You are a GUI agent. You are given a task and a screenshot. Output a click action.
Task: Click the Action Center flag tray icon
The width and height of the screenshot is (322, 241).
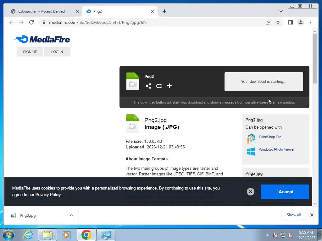[x=275, y=235]
